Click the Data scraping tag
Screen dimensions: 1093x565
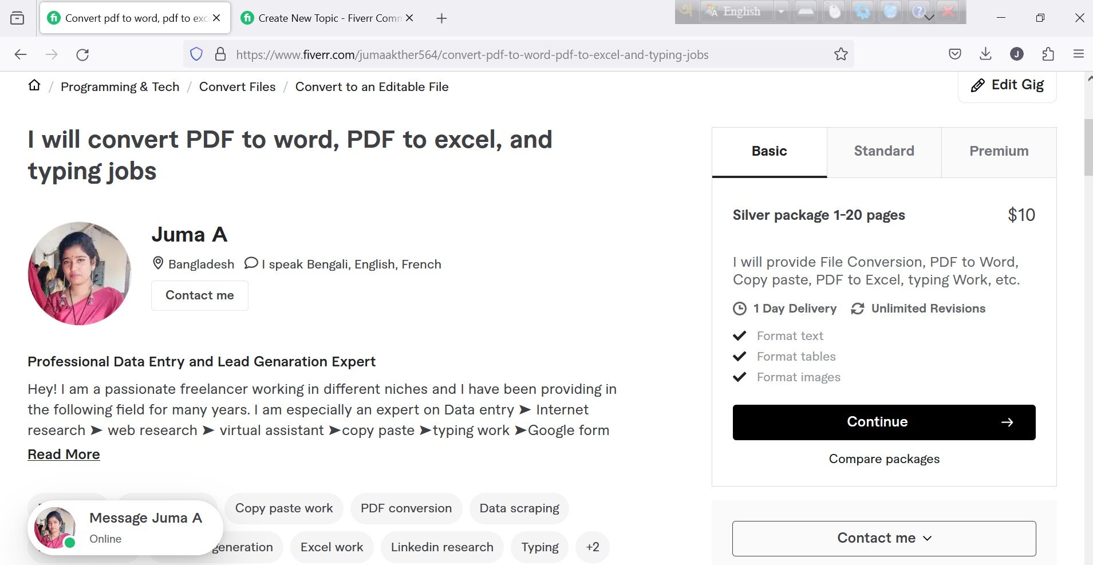pos(519,508)
